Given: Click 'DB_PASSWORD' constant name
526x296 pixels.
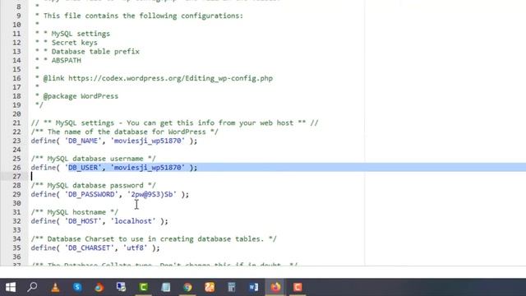Looking at the screenshot, I should (91, 194).
